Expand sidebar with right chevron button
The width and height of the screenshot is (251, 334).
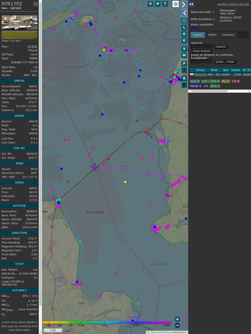[184, 4]
